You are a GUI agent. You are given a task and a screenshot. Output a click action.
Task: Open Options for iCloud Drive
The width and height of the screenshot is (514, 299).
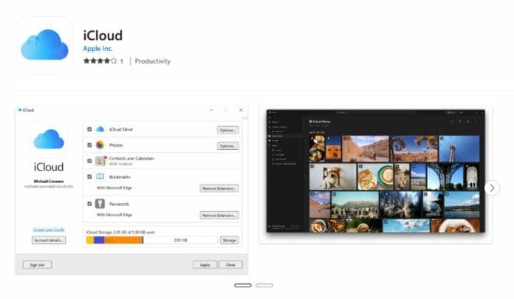227,130
